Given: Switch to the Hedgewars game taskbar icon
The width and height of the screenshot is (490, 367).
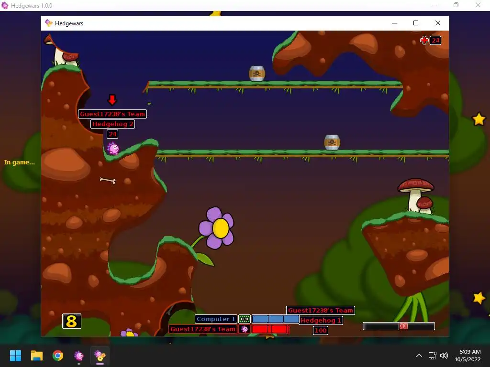Looking at the screenshot, I should 100,356.
